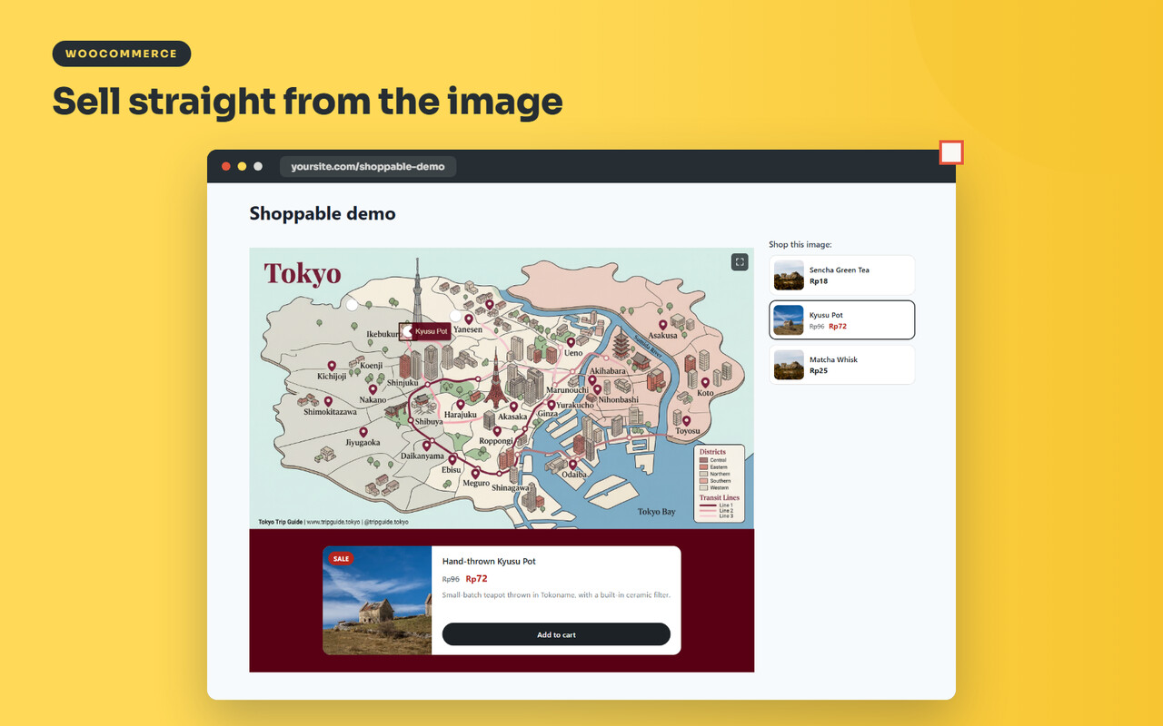
Task: Click the Kyusu Pot thumbnail in the sidebar
Action: pos(789,319)
